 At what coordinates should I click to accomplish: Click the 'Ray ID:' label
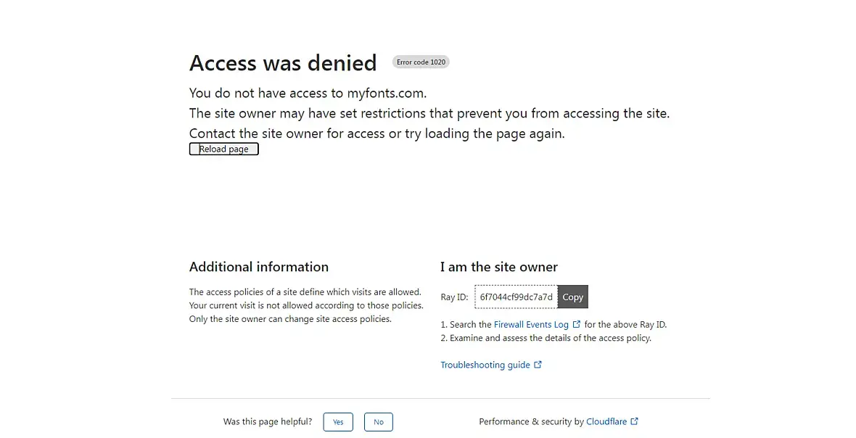pos(454,297)
